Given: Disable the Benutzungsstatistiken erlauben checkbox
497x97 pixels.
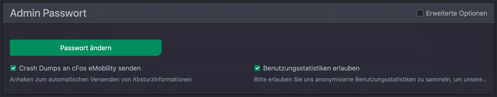Looking at the screenshot, I should (257, 68).
